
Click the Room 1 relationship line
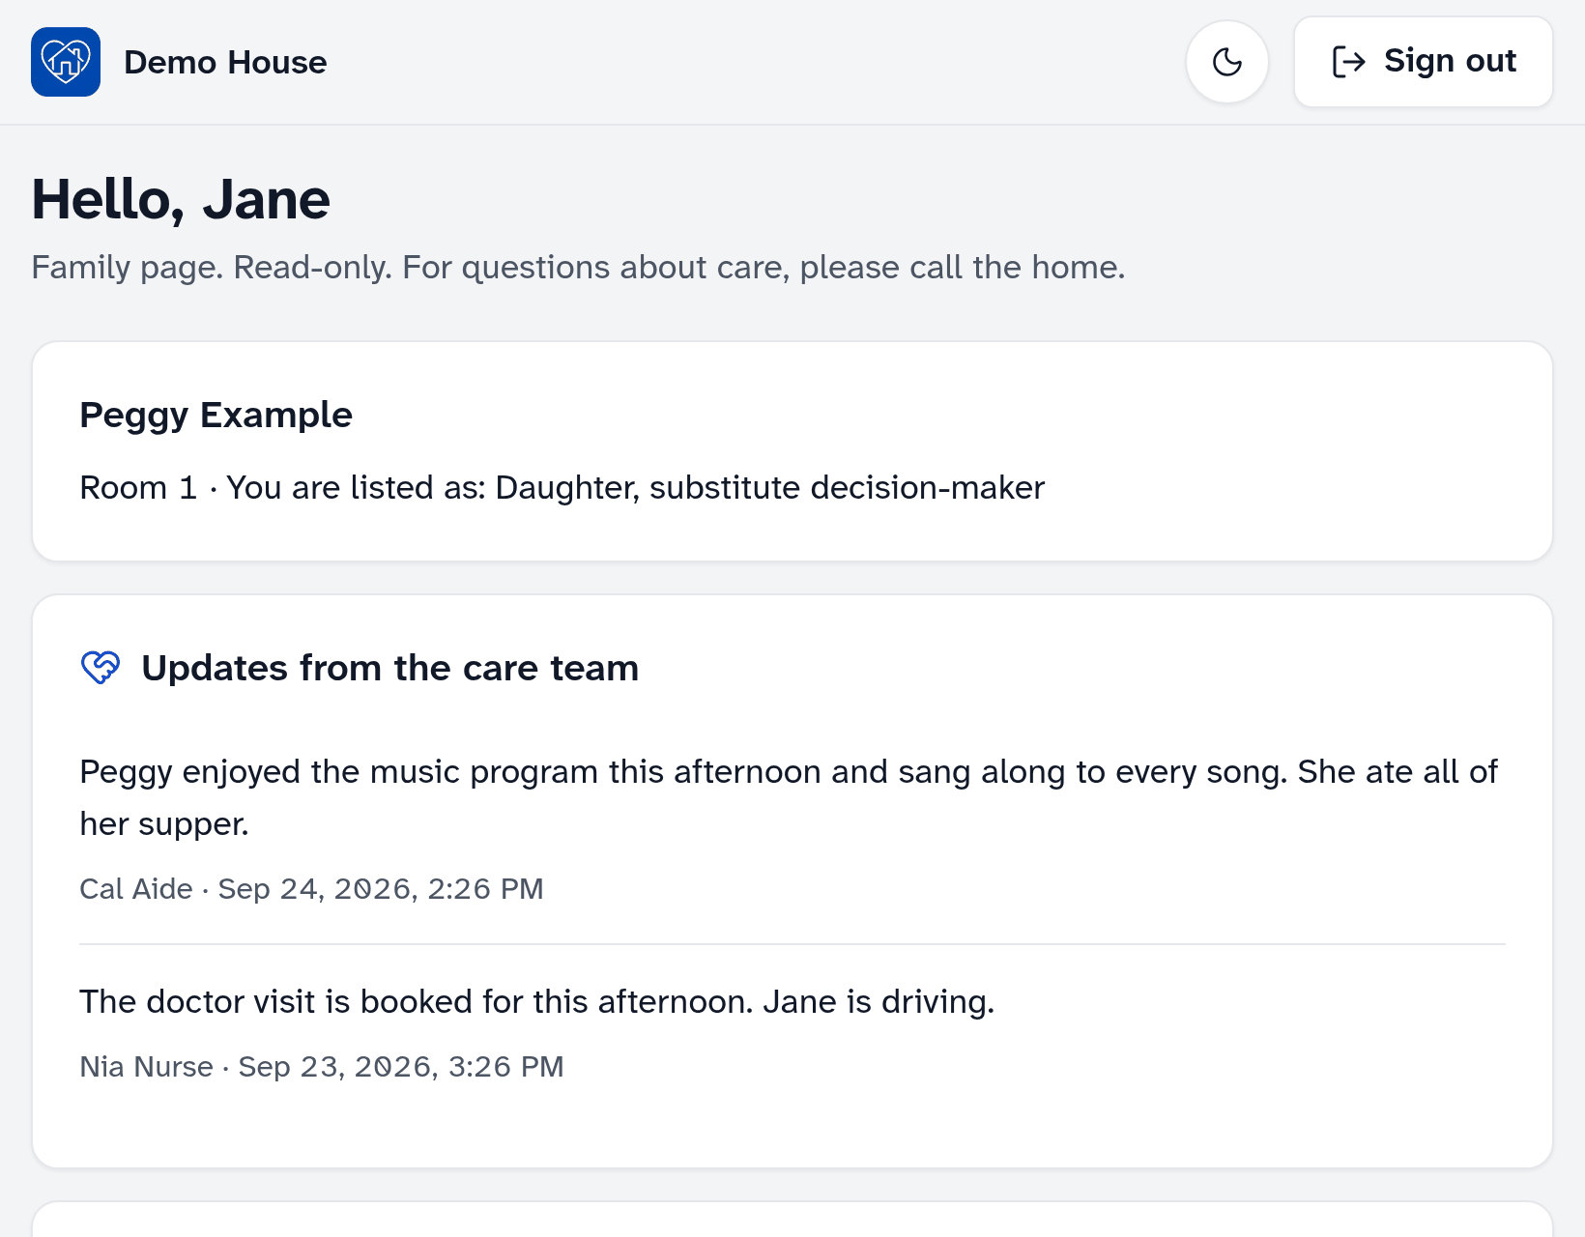click(562, 488)
